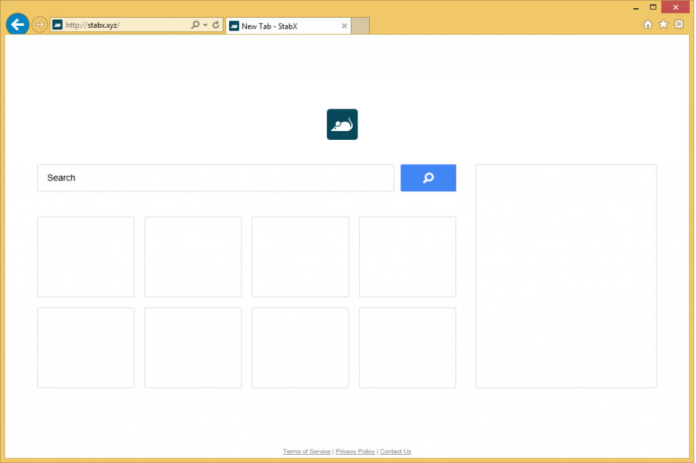Open the Terms of Service link

pos(307,451)
